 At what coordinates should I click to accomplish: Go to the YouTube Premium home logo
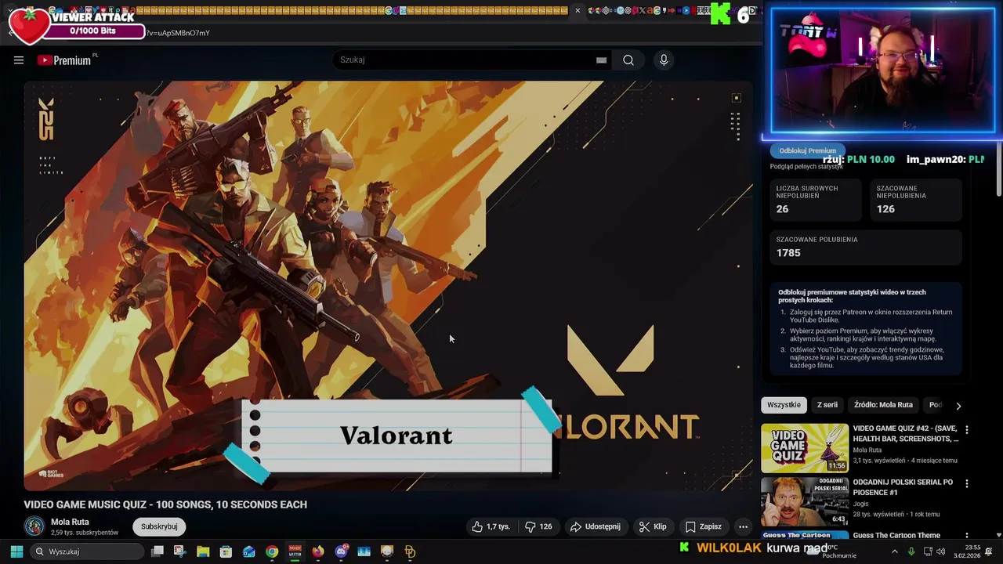tap(65, 60)
